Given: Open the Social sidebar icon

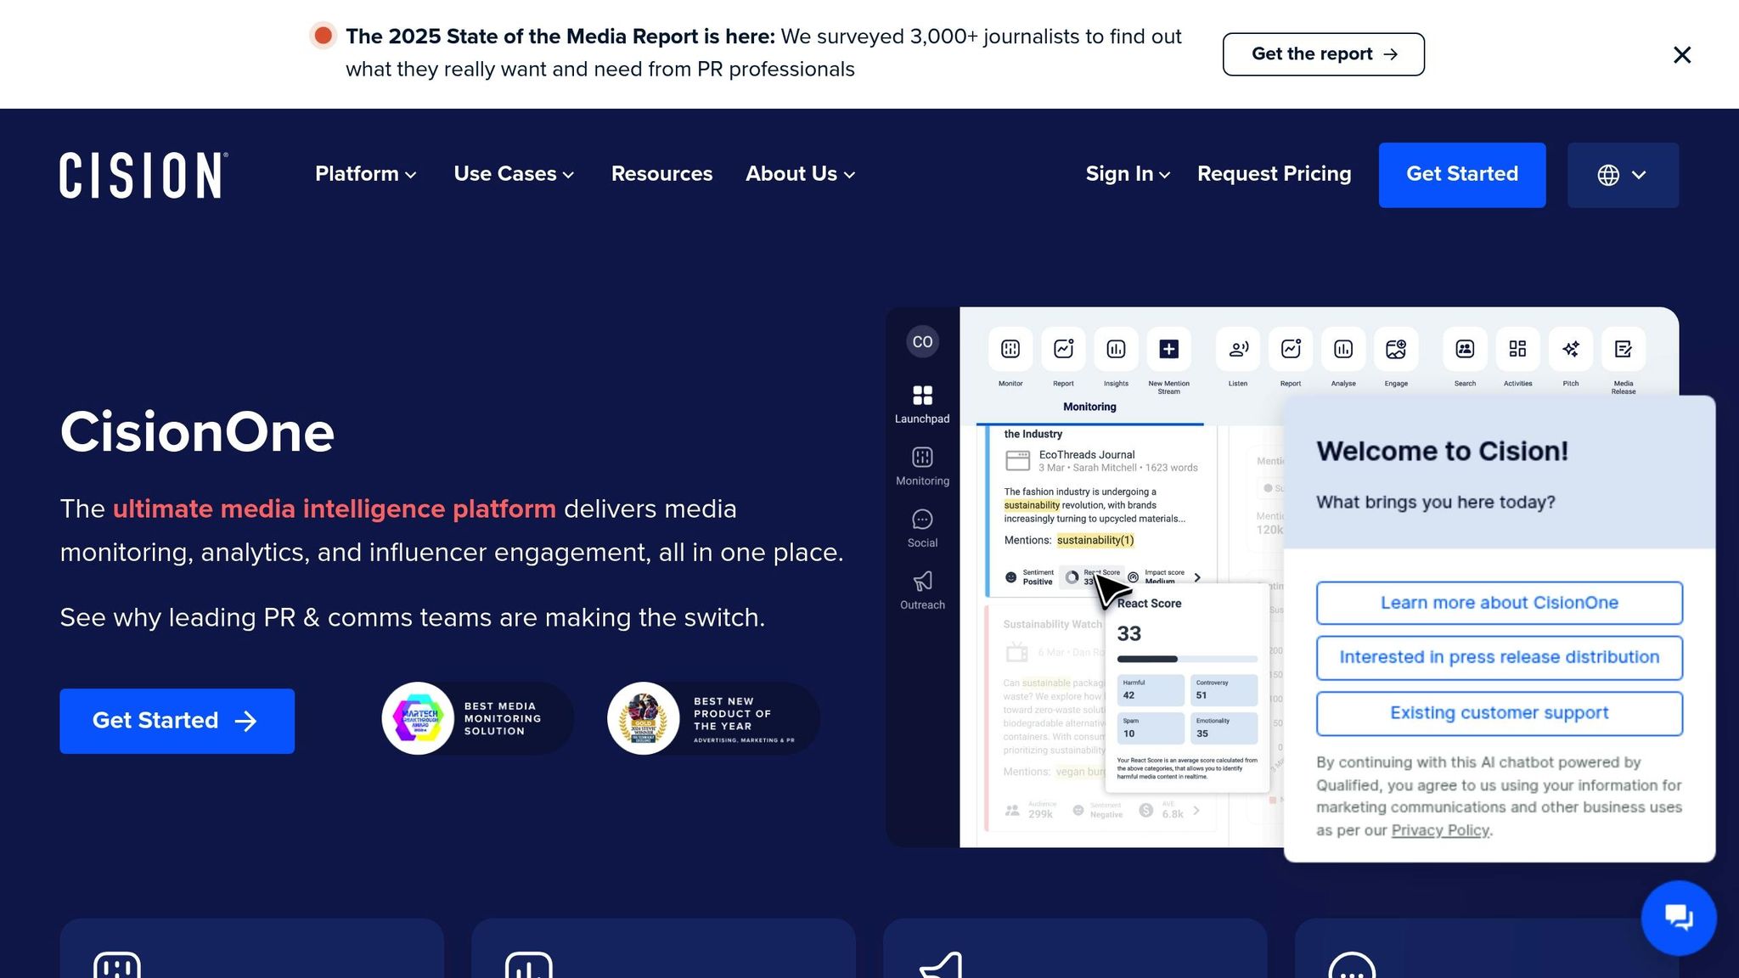Looking at the screenshot, I should click(x=922, y=520).
